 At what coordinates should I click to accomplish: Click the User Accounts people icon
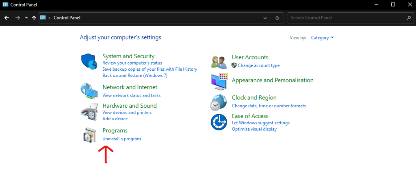219,62
